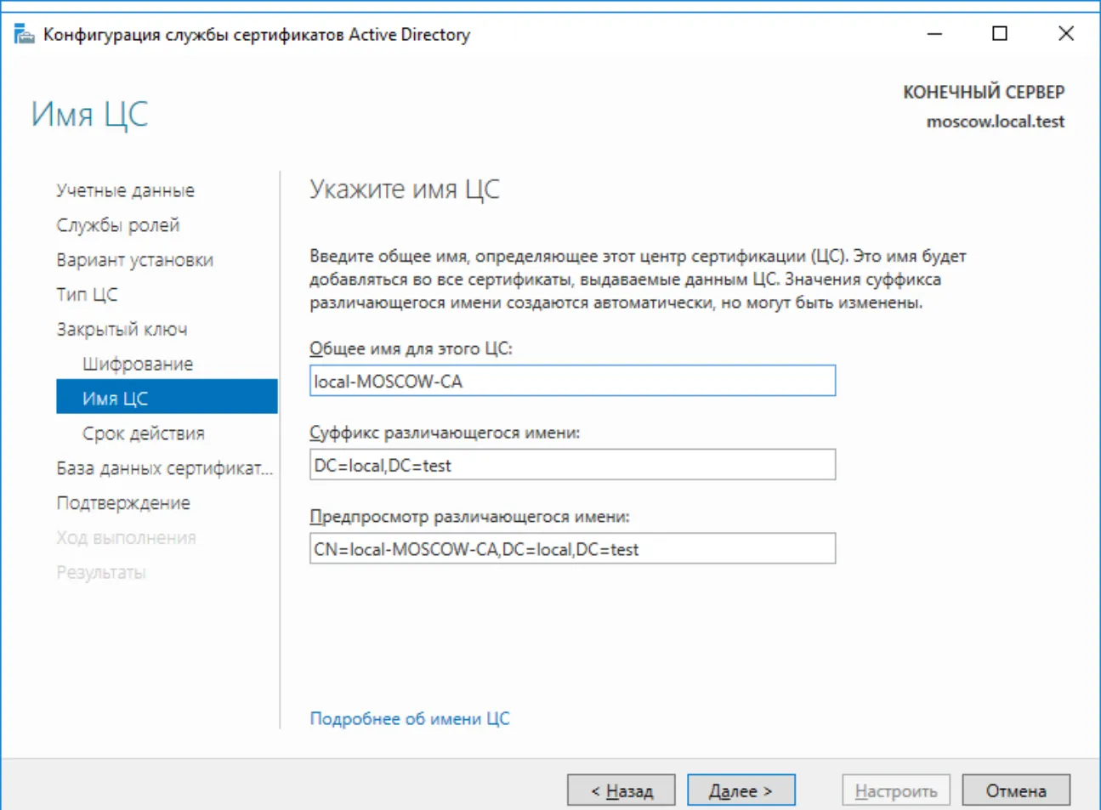Click the Предпросмотр различающегося имени field
The height and width of the screenshot is (810, 1101).
coord(572,548)
